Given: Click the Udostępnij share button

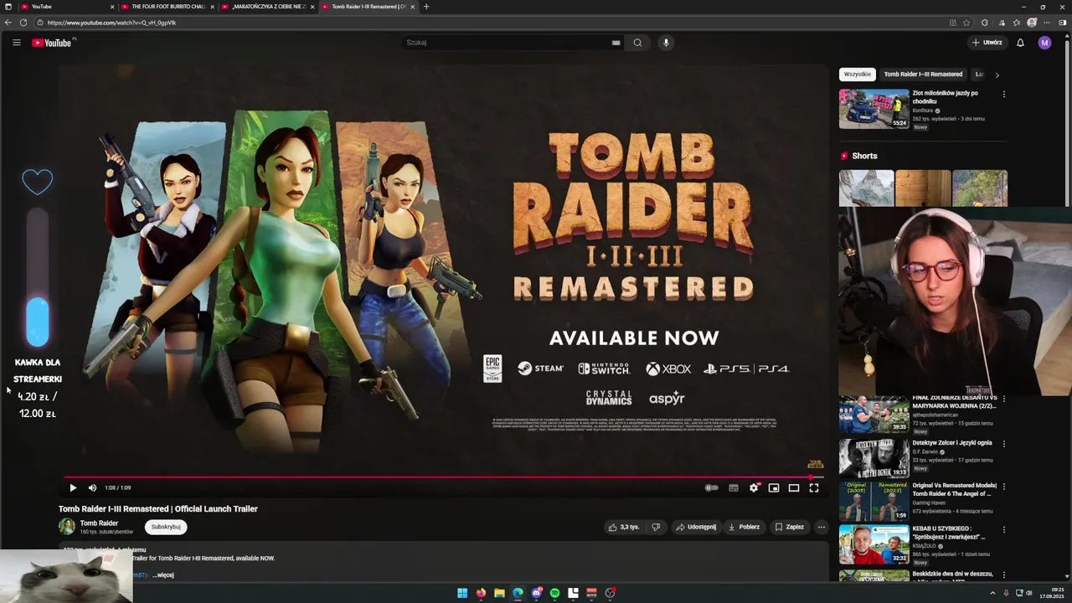Looking at the screenshot, I should click(696, 527).
